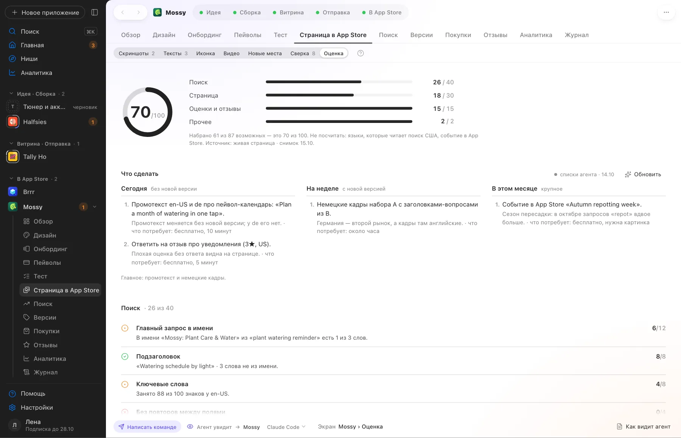Click the 70/100 score ring
This screenshot has width=681, height=438.
pos(148,112)
